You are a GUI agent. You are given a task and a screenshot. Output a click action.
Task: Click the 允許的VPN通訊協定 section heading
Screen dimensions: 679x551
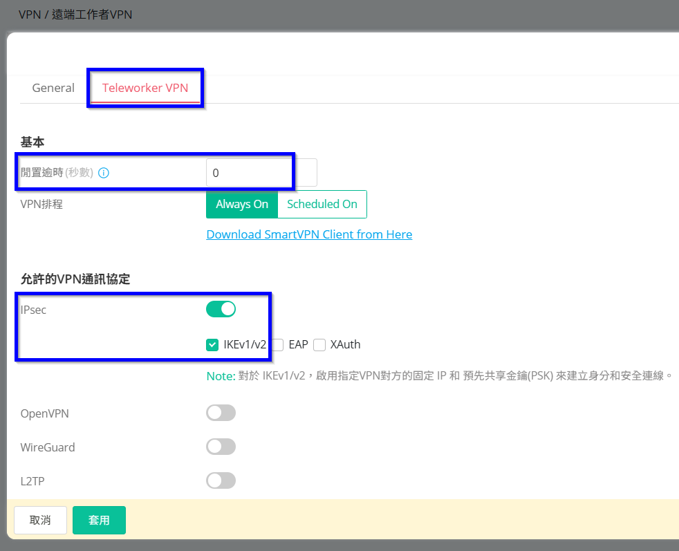pyautogui.click(x=75, y=279)
